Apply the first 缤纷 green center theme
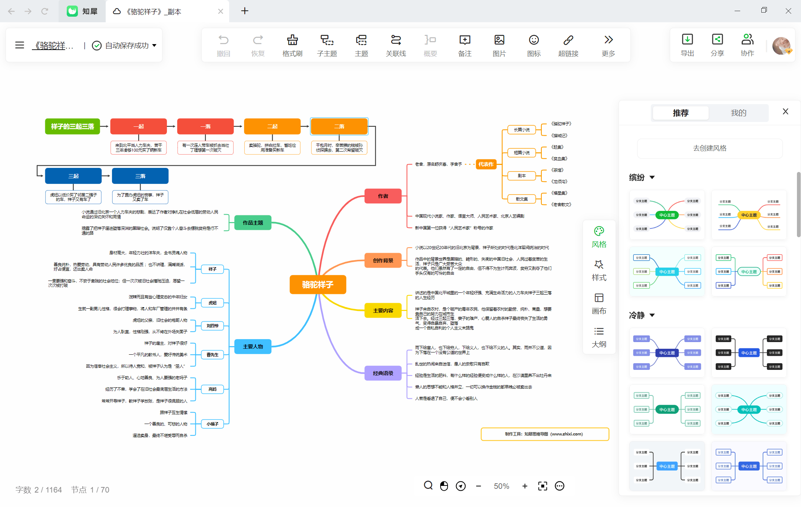801x507 pixels. 667,215
